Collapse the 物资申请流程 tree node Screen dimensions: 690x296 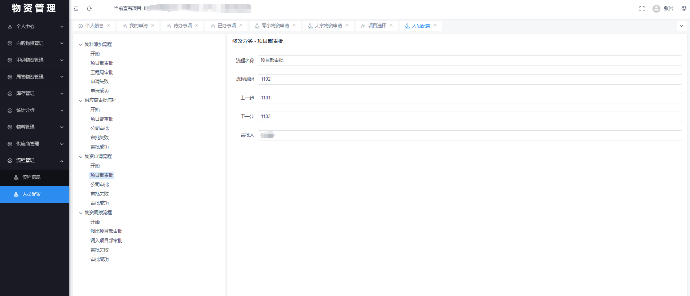(x=80, y=157)
